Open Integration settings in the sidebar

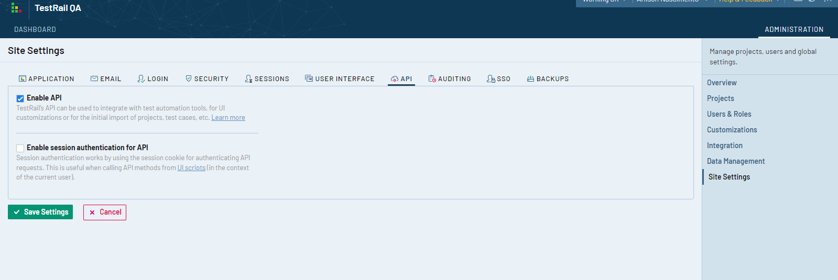(725, 145)
